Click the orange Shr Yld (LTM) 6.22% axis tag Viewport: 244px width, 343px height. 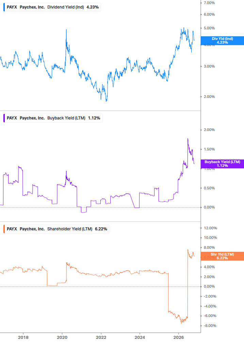pyautogui.click(x=222, y=256)
